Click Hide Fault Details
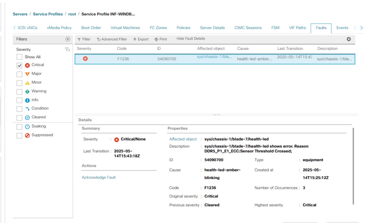 coord(190,38)
